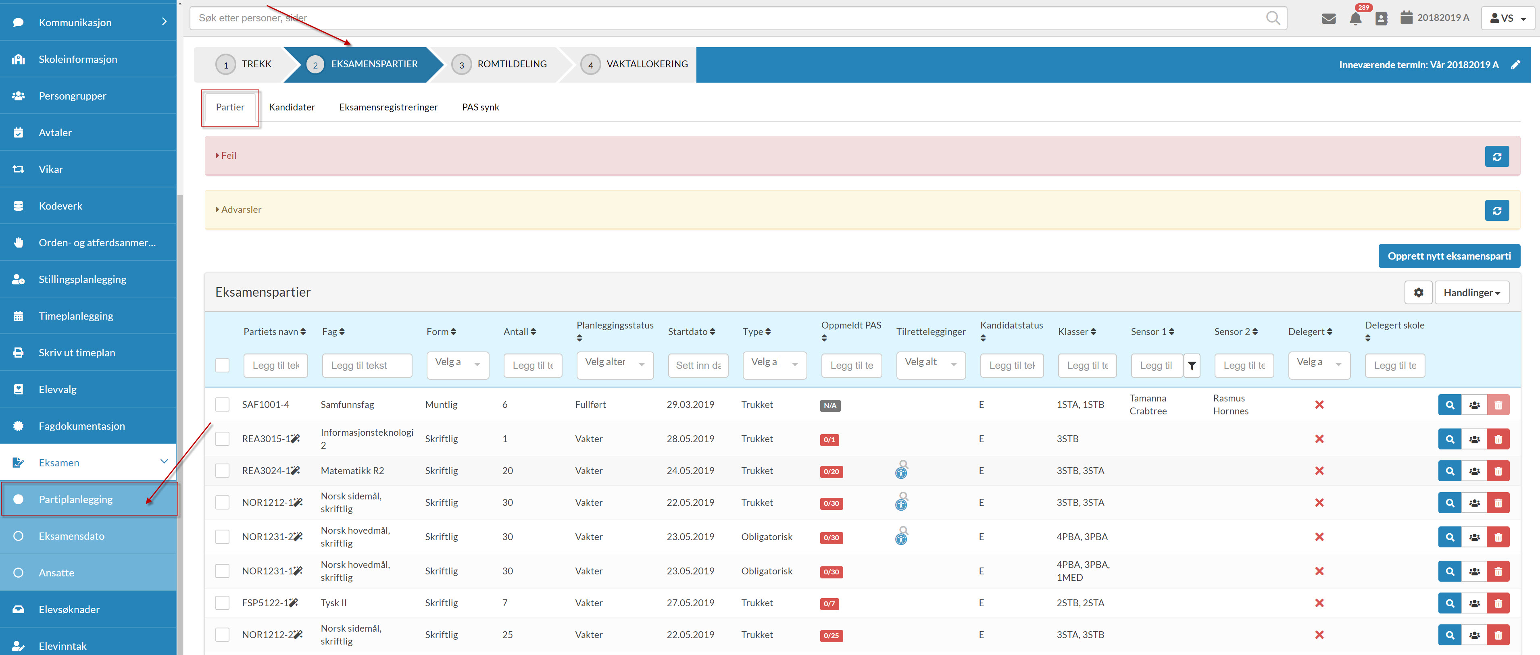This screenshot has height=655, width=1540.
Task: Open Kodeverk in the sidebar
Action: click(88, 206)
